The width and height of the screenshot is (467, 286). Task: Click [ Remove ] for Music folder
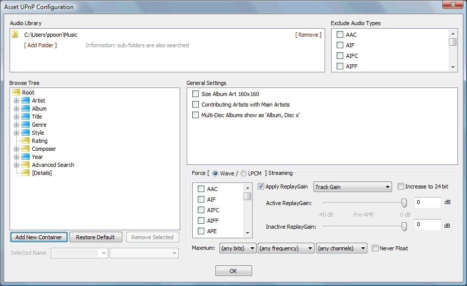[x=308, y=35]
